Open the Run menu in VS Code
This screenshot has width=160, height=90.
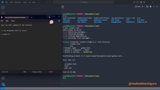point(34,2)
